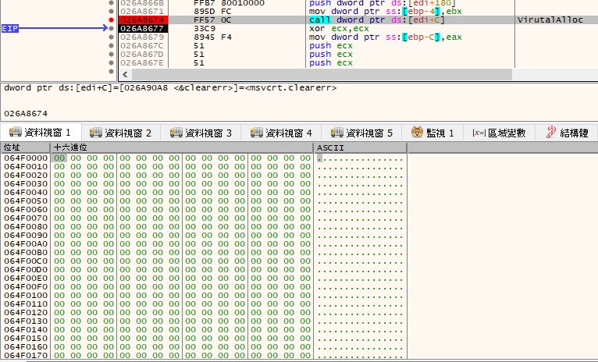Open the 監視 1 watch tab

[x=432, y=133]
